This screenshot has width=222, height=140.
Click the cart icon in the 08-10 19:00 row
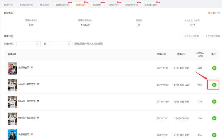38,84
